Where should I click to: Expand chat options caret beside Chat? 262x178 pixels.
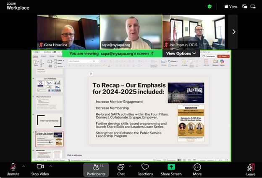point(130,166)
